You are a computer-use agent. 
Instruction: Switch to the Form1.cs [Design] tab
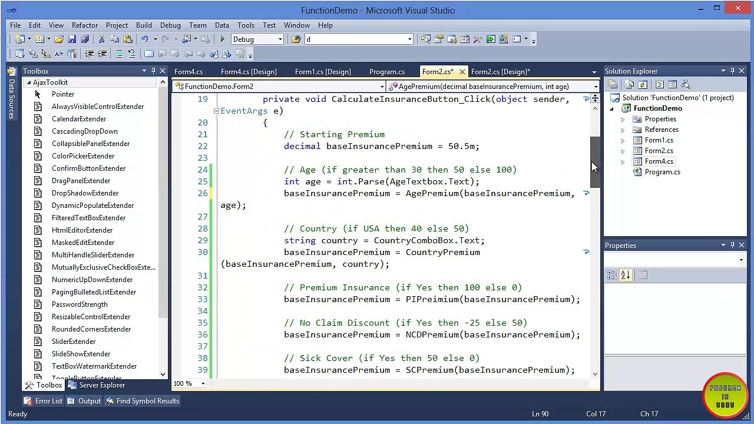pyautogui.click(x=323, y=71)
